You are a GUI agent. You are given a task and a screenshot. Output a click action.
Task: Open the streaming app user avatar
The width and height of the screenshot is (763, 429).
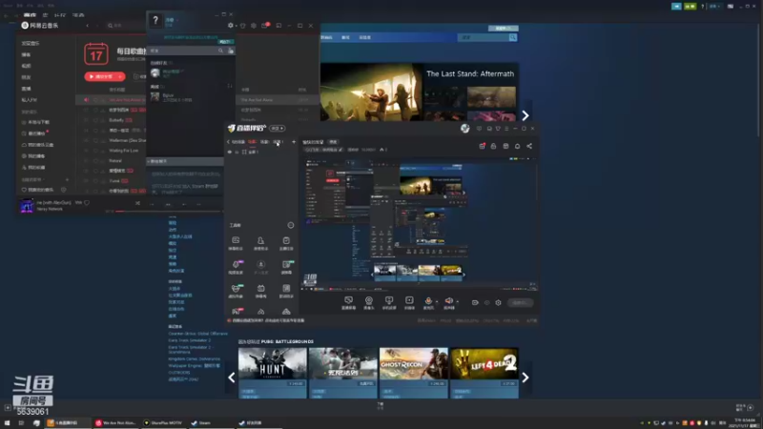tap(465, 129)
